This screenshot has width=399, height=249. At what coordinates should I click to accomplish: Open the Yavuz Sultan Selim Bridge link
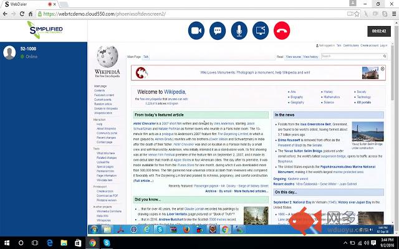pyautogui.click(x=303, y=151)
